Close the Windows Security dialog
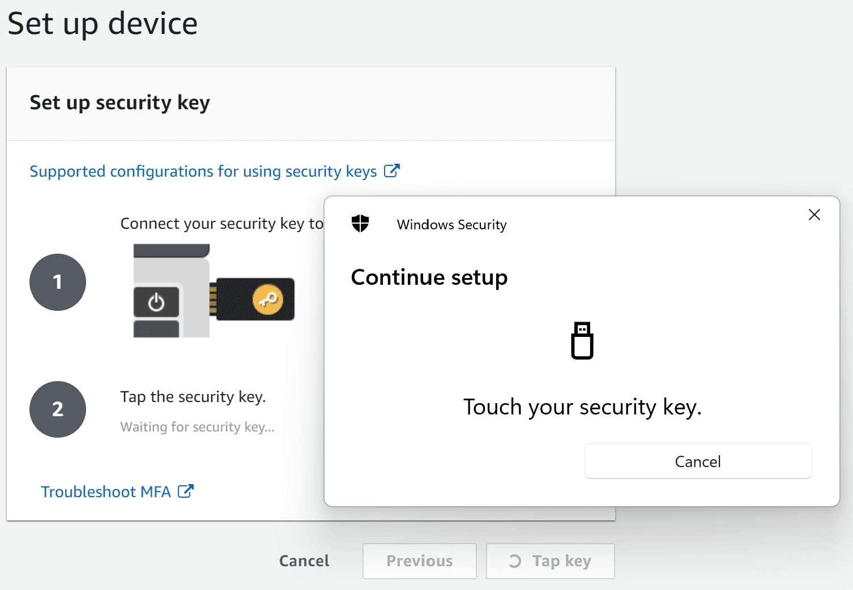Screen dimensions: 853x590 (x=814, y=215)
